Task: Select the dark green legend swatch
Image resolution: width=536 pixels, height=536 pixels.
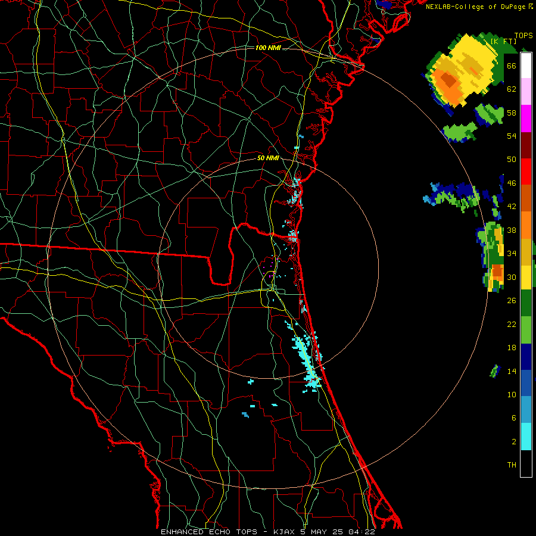Action: point(526,303)
